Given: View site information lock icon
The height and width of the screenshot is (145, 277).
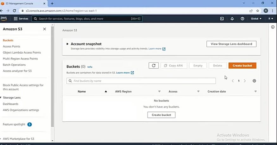Looking at the screenshot, I should (x=22, y=11).
